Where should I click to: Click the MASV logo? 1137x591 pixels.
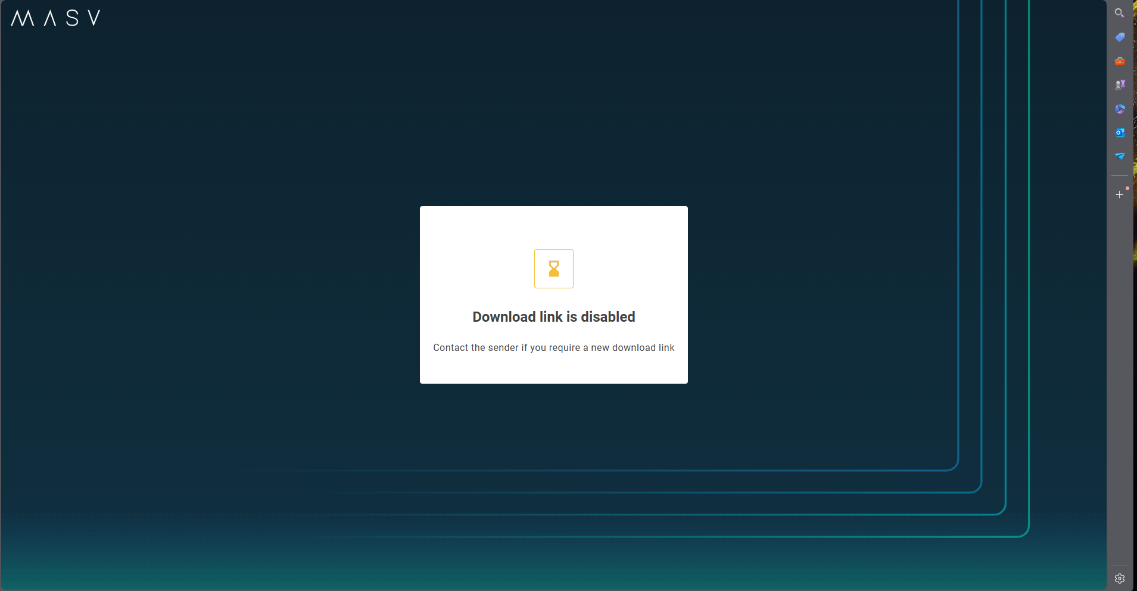tap(55, 18)
